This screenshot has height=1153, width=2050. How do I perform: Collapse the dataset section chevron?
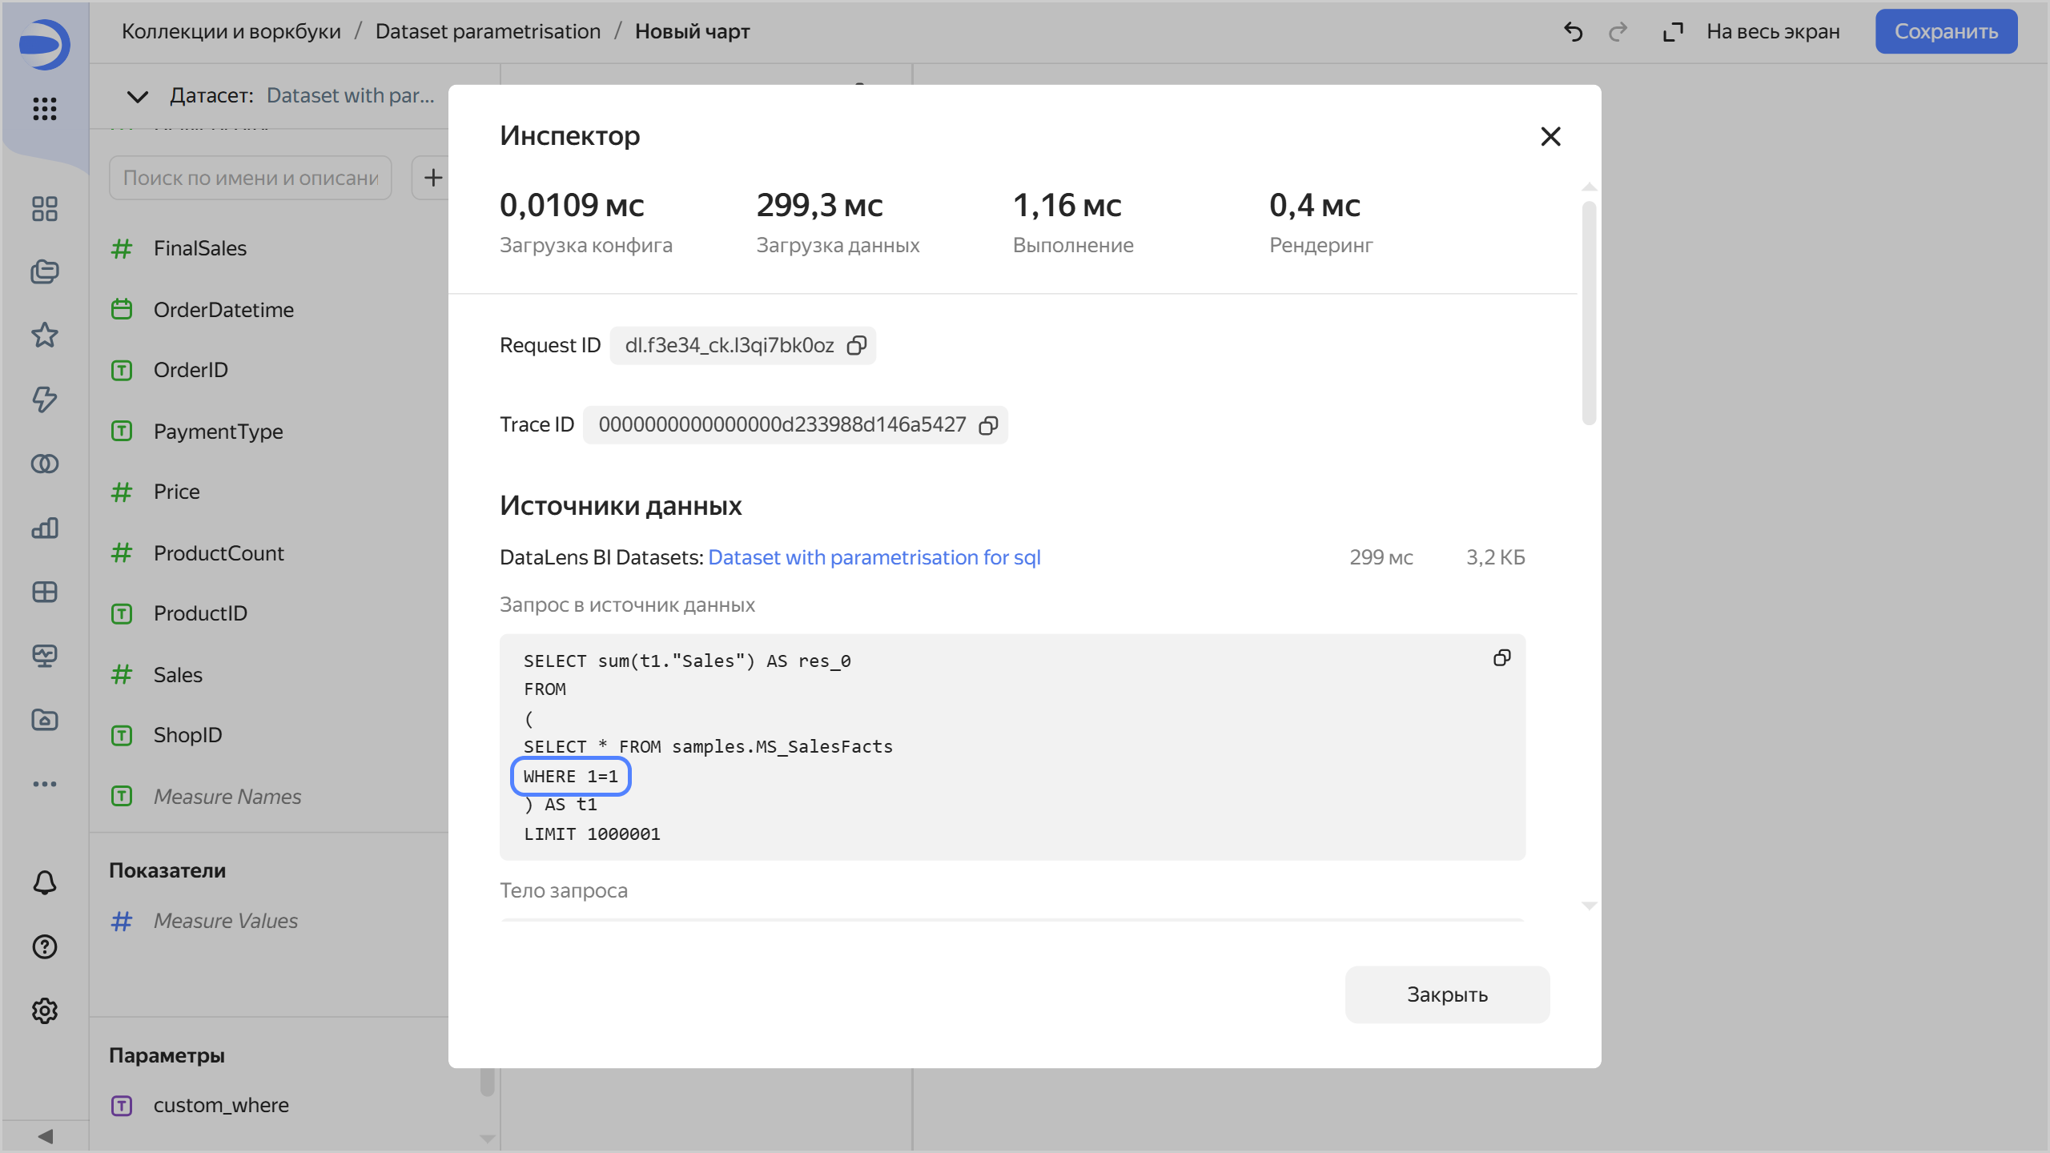[138, 96]
